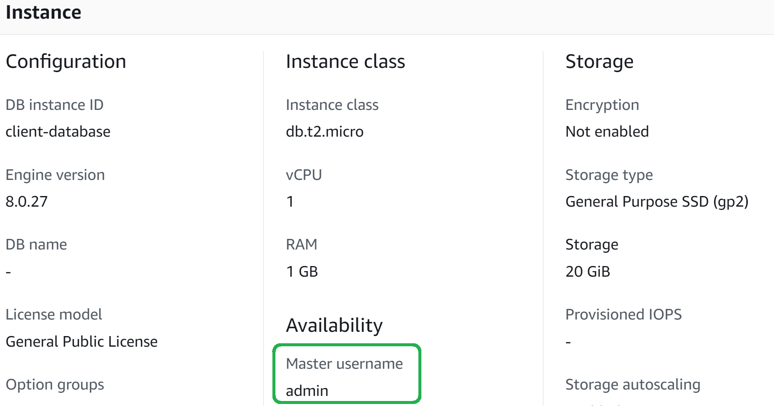This screenshot has width=774, height=415.
Task: Click the db.t2.micro instance class value
Action: [325, 132]
